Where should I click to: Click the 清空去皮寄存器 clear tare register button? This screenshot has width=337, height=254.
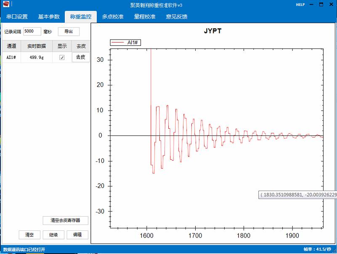pos(65,220)
